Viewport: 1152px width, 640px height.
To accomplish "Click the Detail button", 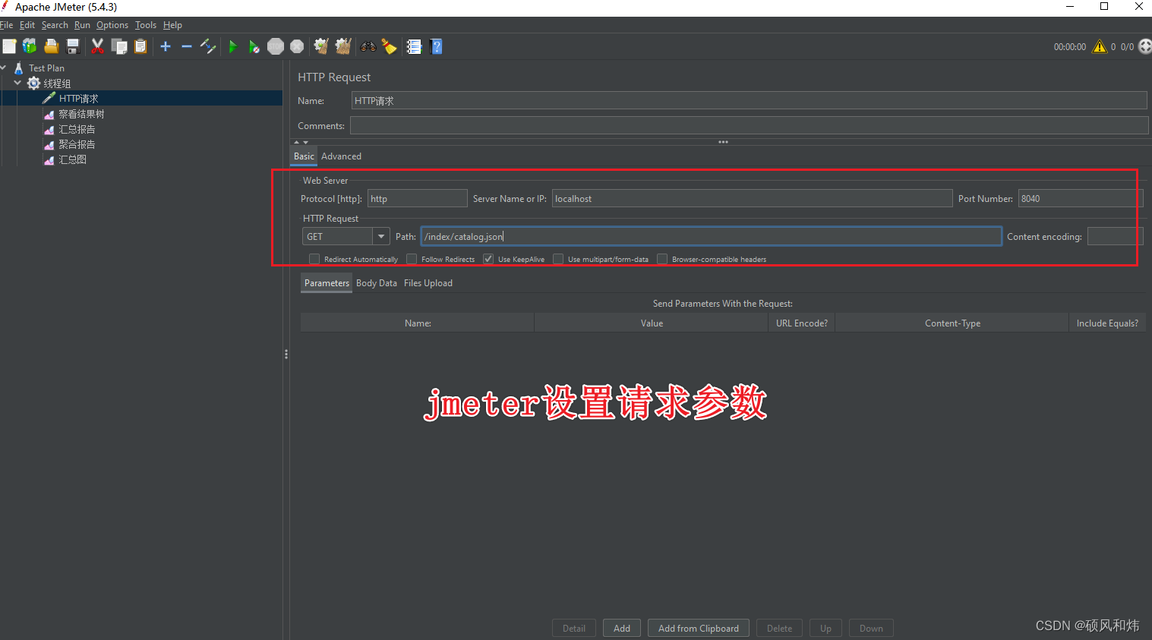I will coord(574,628).
